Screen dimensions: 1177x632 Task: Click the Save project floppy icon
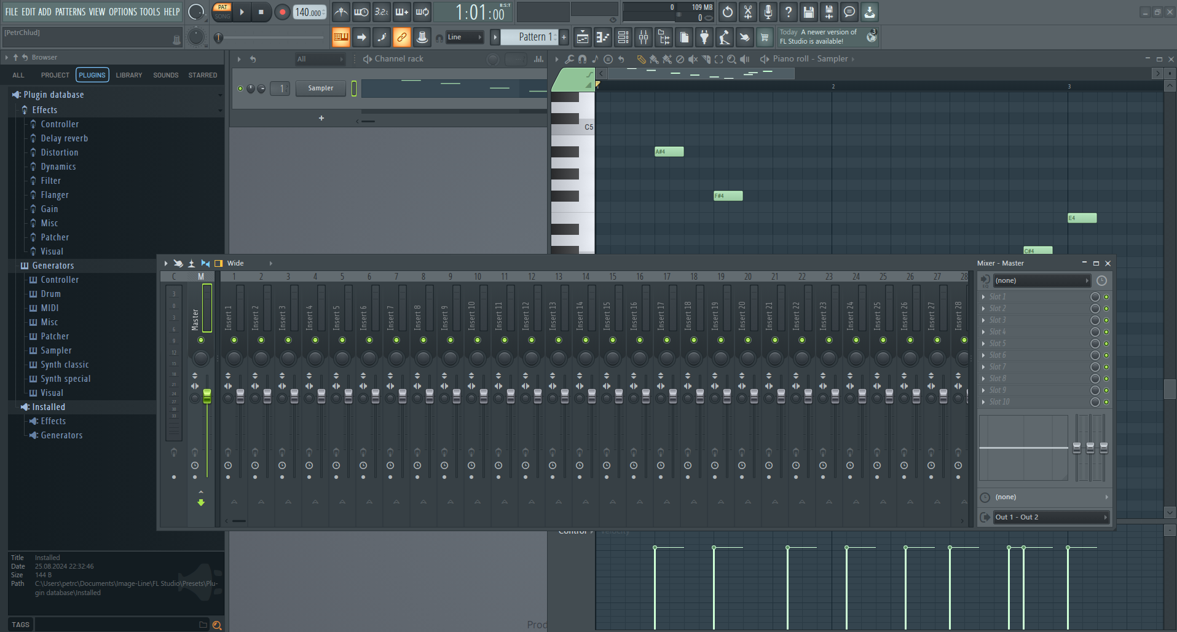tap(809, 12)
